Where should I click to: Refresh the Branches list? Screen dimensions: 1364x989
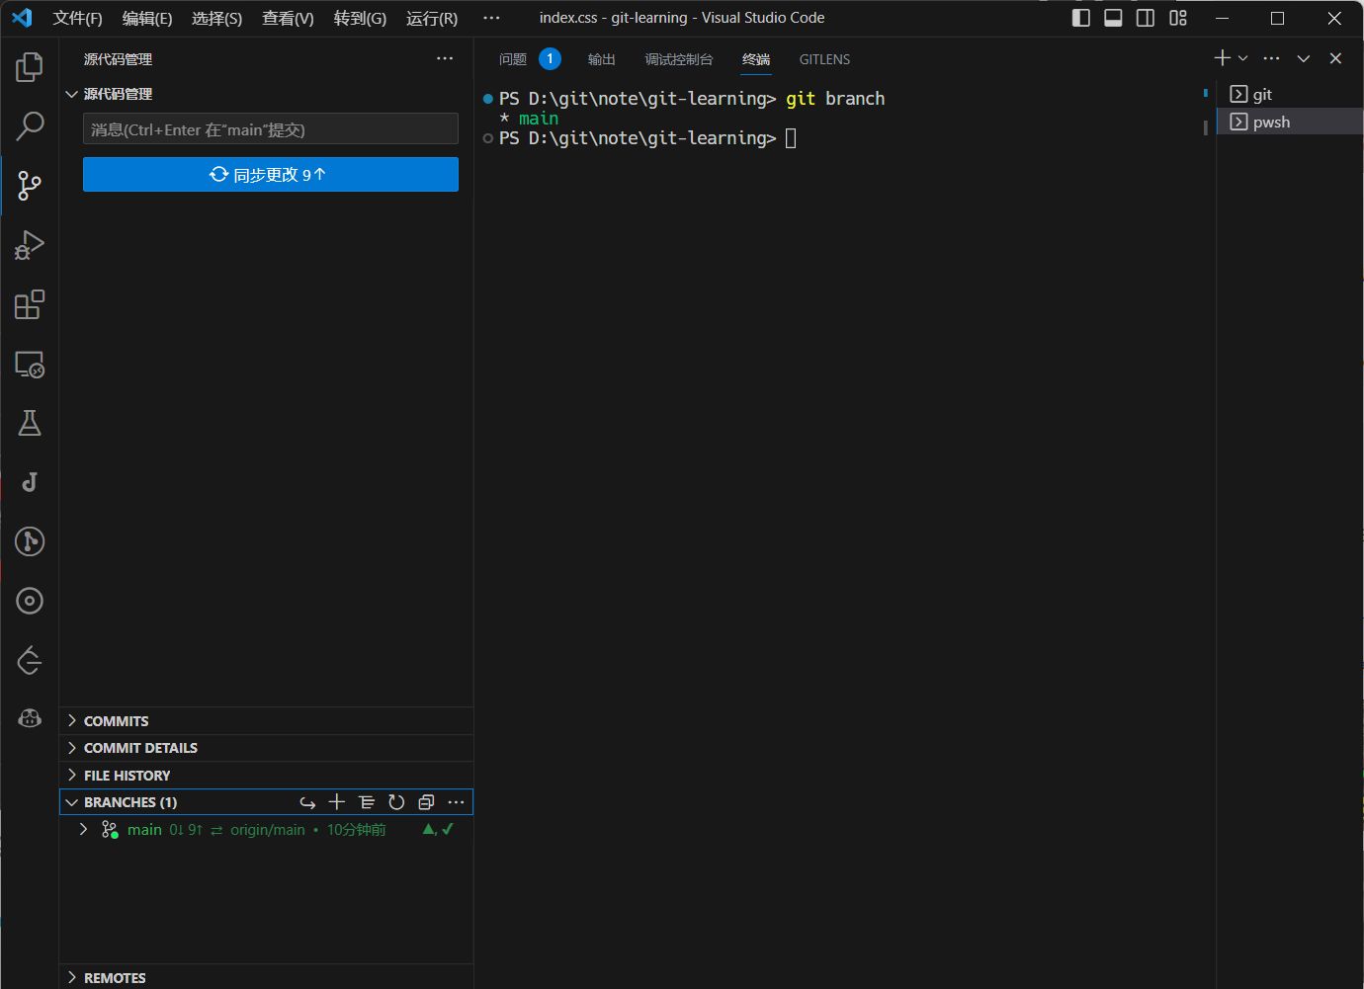(396, 802)
